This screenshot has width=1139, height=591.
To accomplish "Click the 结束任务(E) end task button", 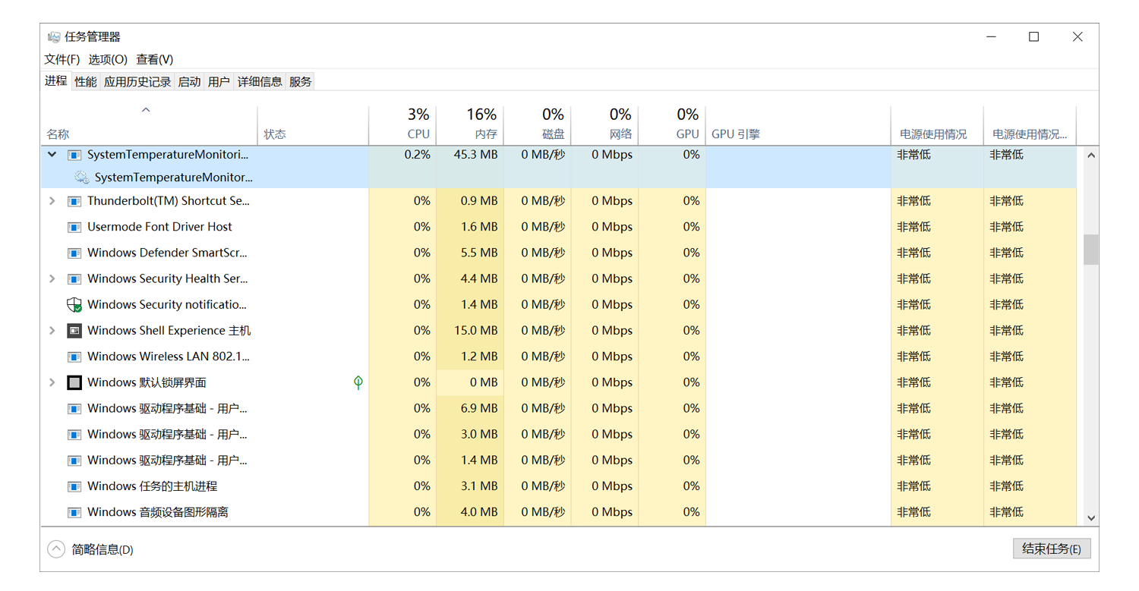I will [x=1052, y=549].
